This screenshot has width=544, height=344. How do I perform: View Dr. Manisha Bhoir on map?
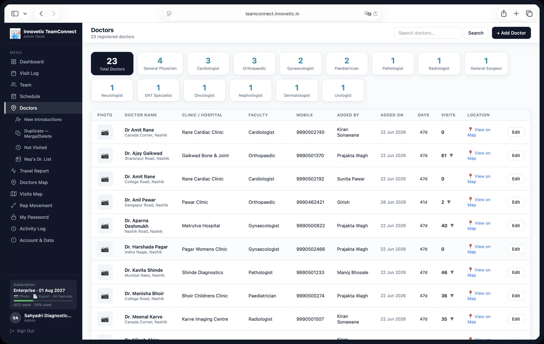479,296
